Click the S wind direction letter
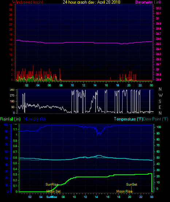 [x=160, y=102]
